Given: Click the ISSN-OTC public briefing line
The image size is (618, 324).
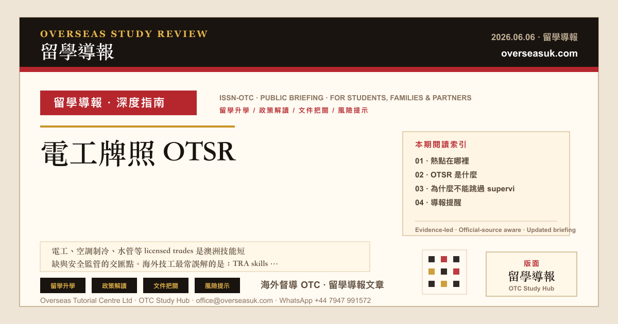Looking at the screenshot, I should (345, 98).
